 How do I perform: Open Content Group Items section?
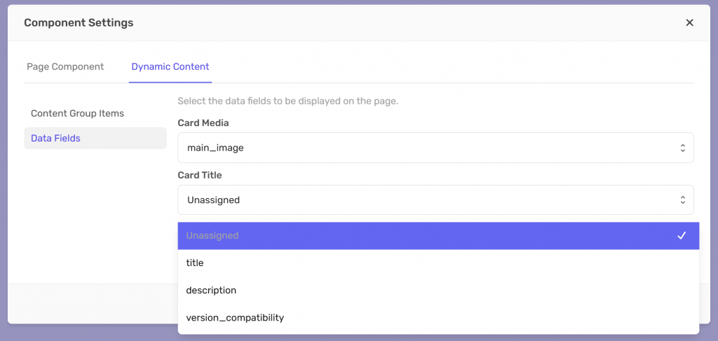pos(77,113)
